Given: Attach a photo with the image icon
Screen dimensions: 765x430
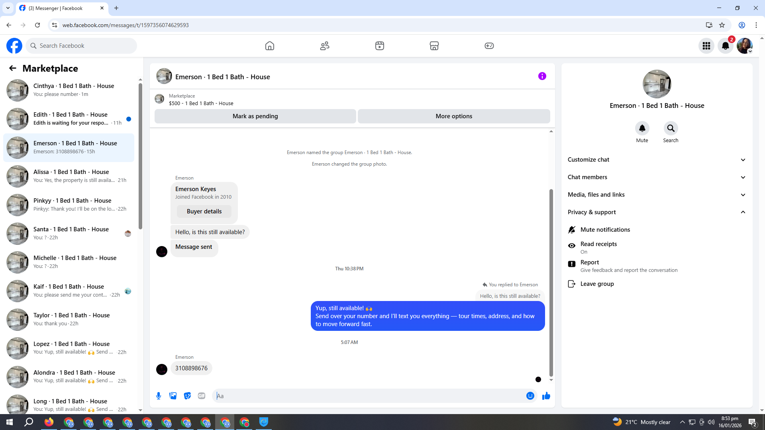Looking at the screenshot, I should pos(173,396).
